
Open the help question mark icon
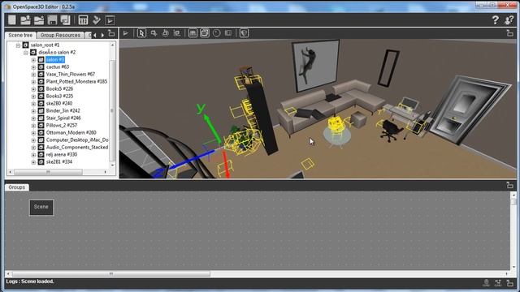point(495,20)
